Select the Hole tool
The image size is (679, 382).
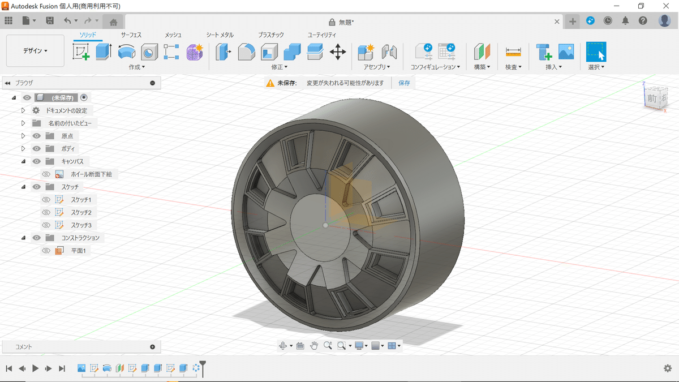149,52
